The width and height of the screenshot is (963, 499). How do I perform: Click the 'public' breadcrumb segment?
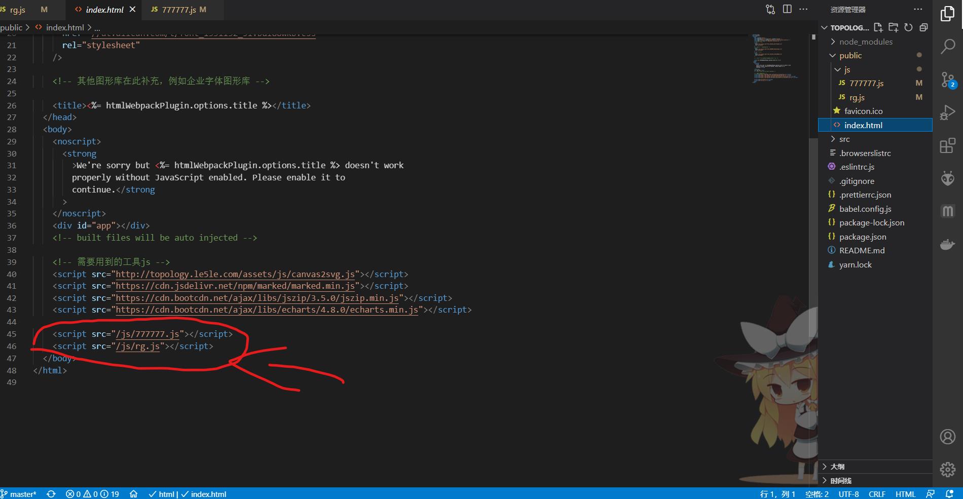pos(11,27)
